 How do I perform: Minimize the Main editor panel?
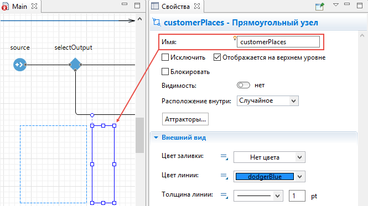[125, 4]
